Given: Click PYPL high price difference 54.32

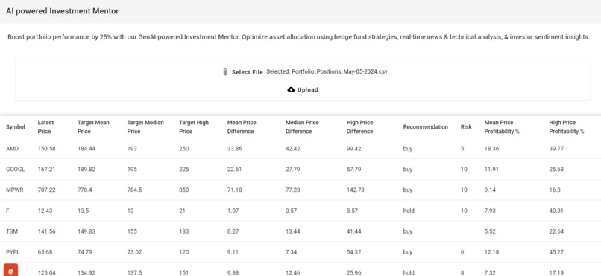Looking at the screenshot, I should [x=353, y=252].
